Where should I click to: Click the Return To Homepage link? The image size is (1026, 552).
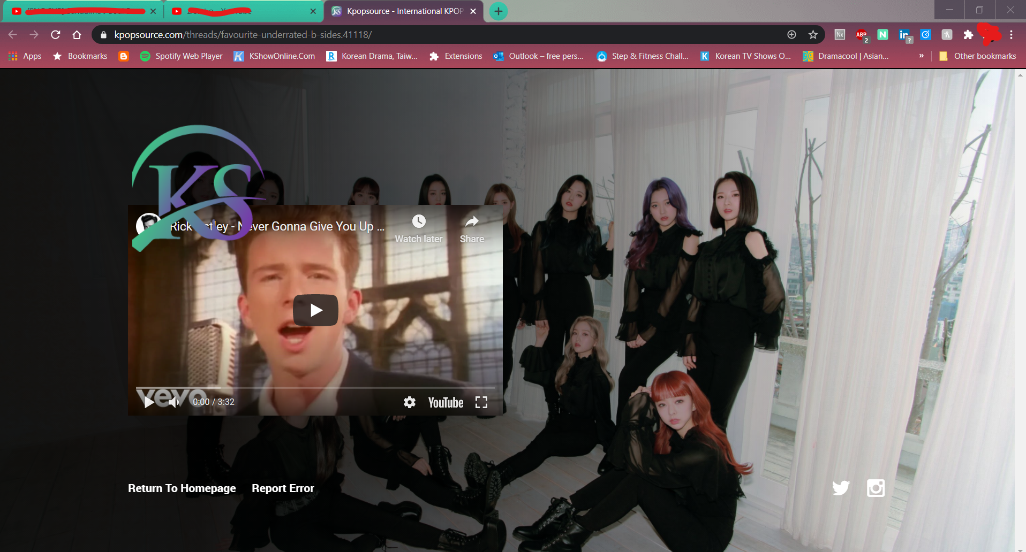[182, 488]
